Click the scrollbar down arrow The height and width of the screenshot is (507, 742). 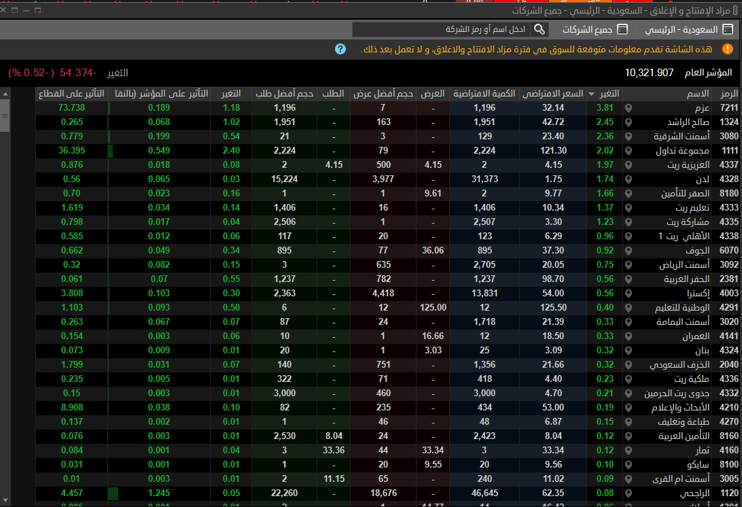click(x=5, y=500)
